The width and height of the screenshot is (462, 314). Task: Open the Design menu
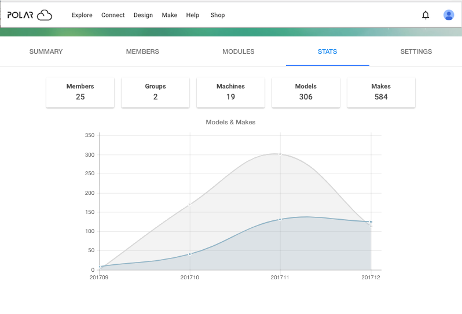143,15
